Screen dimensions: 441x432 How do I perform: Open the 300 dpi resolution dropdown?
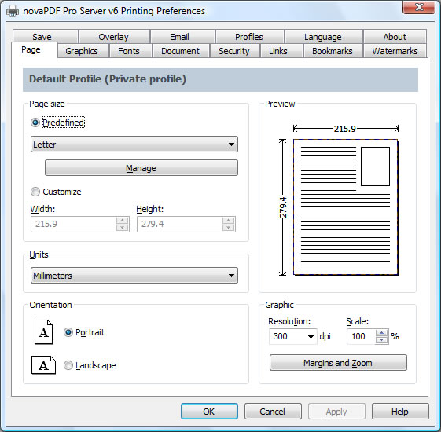point(293,336)
